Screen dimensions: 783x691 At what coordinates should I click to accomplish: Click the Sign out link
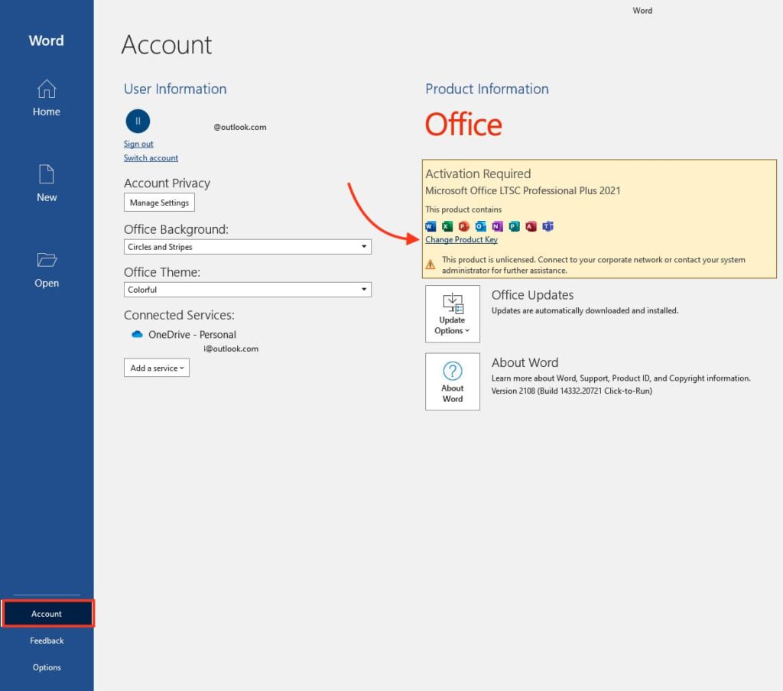tap(138, 144)
